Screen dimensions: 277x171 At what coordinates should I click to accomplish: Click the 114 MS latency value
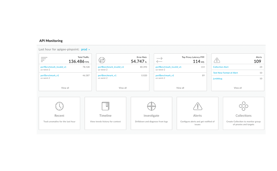[x=199, y=61]
